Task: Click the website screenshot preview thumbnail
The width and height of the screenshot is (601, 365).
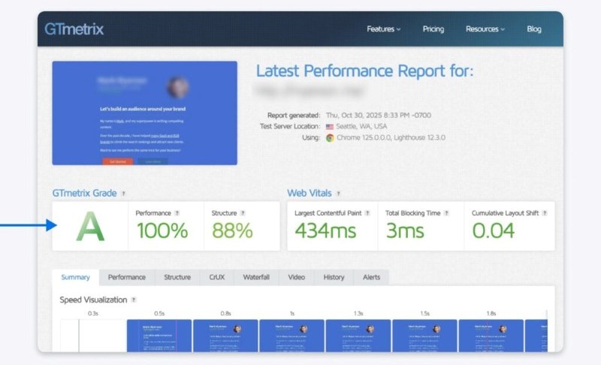Action: 144,113
